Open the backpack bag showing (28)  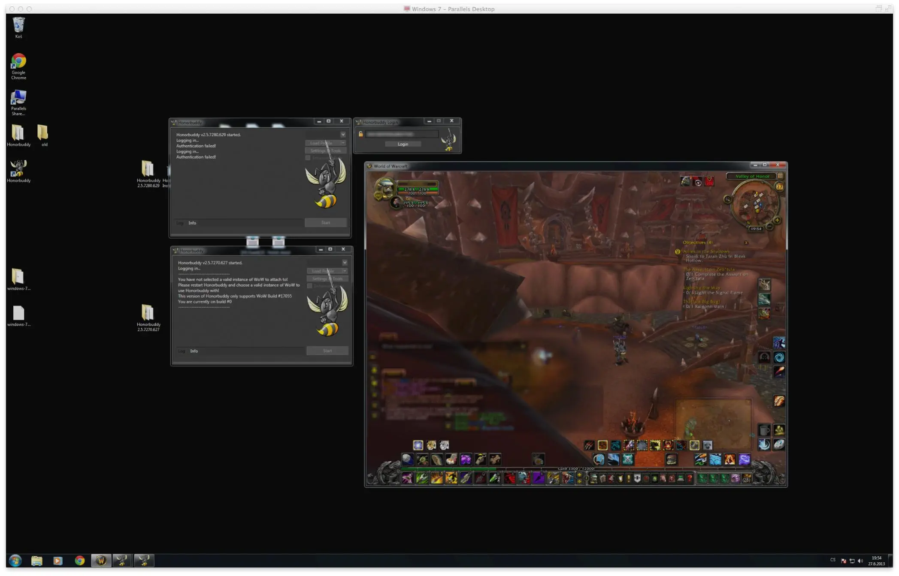tap(747, 478)
